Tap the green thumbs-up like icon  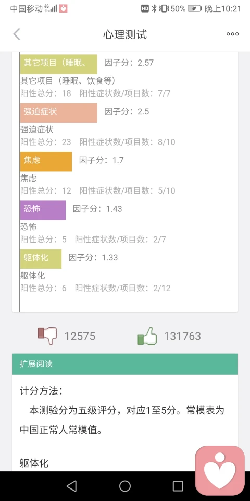pyautogui.click(x=147, y=336)
